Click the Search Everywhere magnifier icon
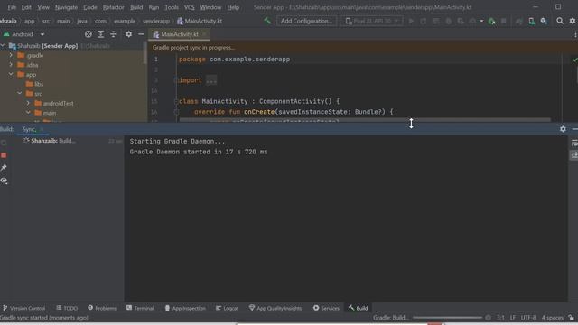This screenshot has width=578, height=325. (x=560, y=21)
